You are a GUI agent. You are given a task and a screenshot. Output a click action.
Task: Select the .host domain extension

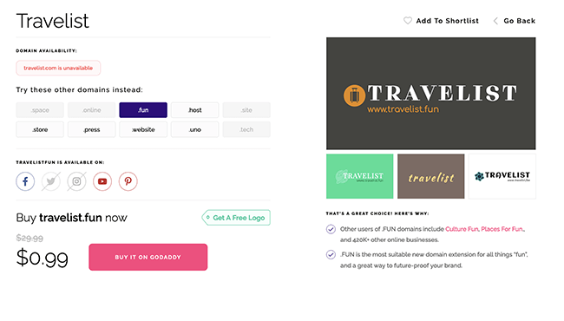(194, 110)
